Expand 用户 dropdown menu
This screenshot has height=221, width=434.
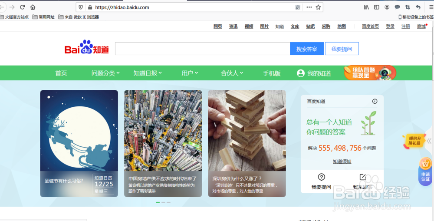190,73
